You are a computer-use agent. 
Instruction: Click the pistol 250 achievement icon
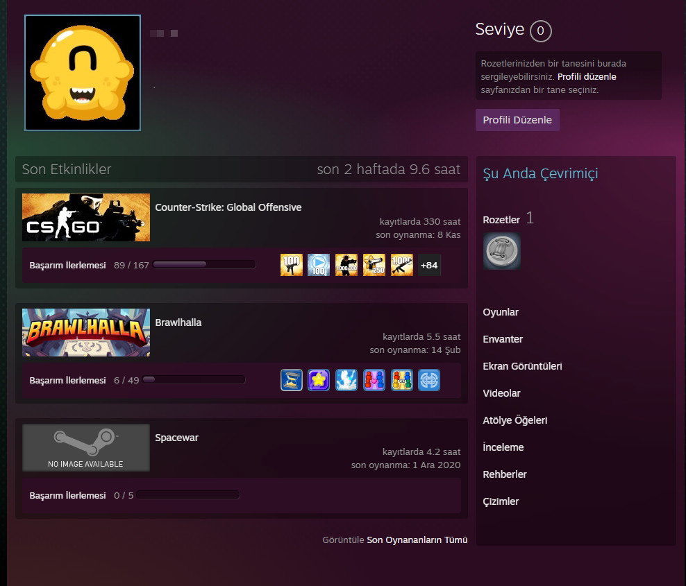[x=374, y=265]
